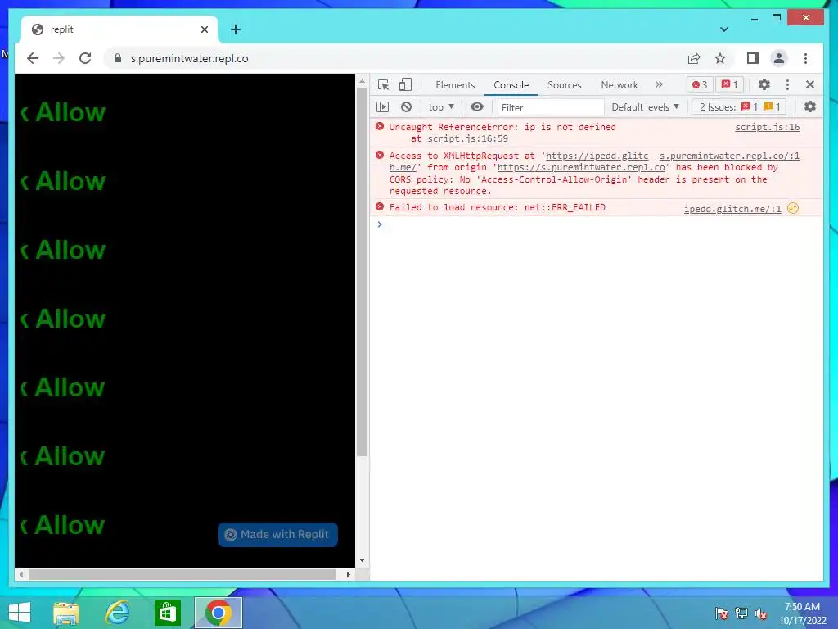Click the browser forward arrow
The width and height of the screenshot is (838, 629).
click(59, 58)
